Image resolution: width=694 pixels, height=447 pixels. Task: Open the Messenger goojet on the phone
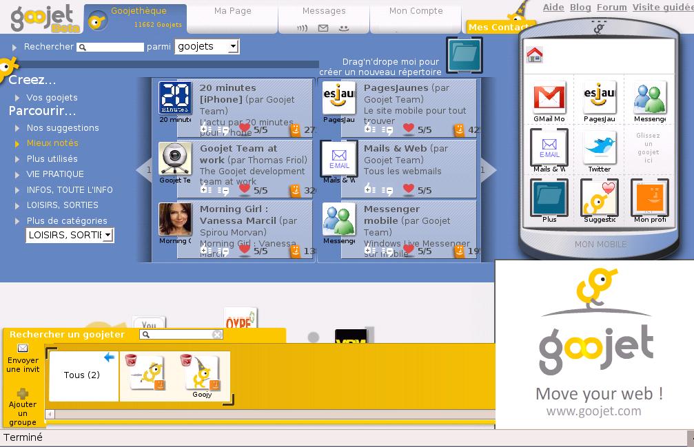[649, 97]
